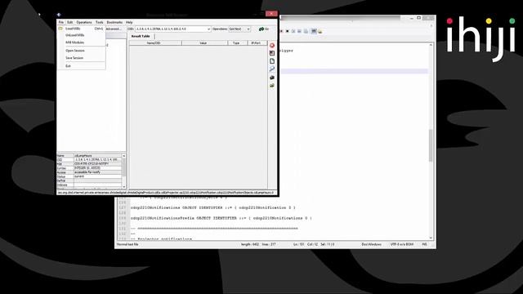Screen dimensions: 523x294
Task: Choose Load MIBs from File menu
Action: [82, 29]
